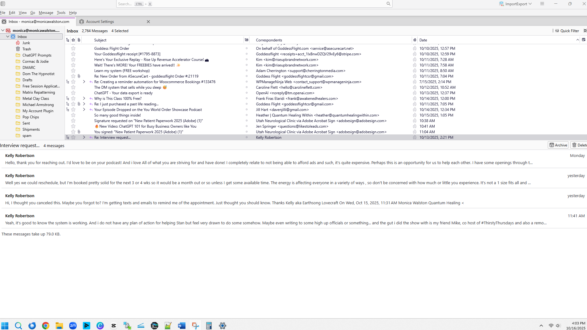Toggle read status of Jen Springer's ChatGPT 101 message
This screenshot has height=330, width=587.
point(247,126)
